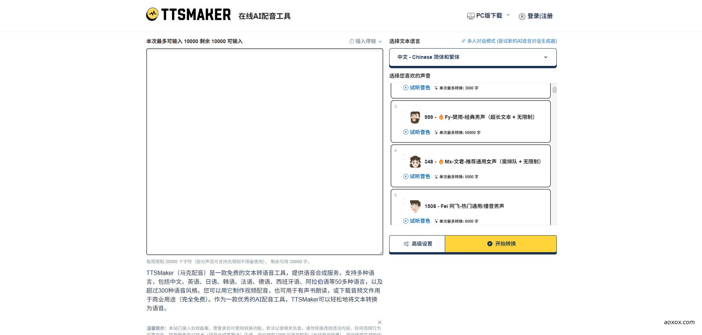The image size is (702, 335).
Task: Click the 选择文本语言 label
Action: (x=405, y=41)
